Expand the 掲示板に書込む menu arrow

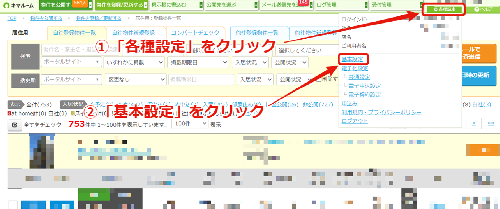coord(201,5)
